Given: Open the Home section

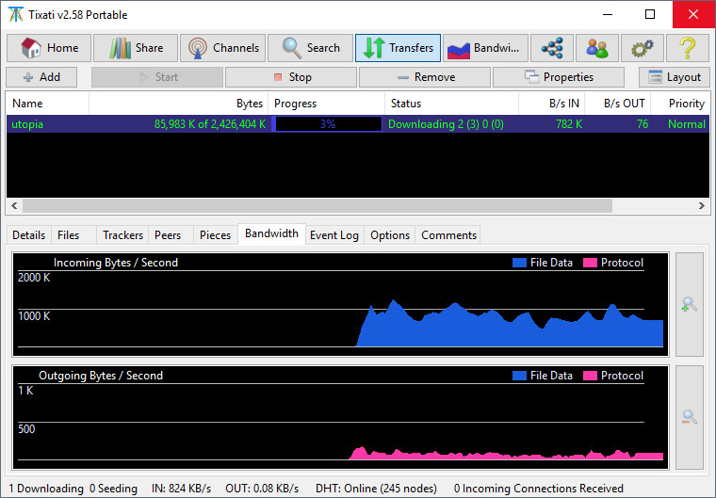Looking at the screenshot, I should point(49,48).
